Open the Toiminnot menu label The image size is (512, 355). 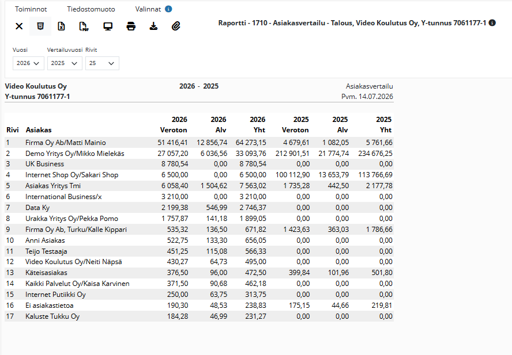pyautogui.click(x=31, y=9)
